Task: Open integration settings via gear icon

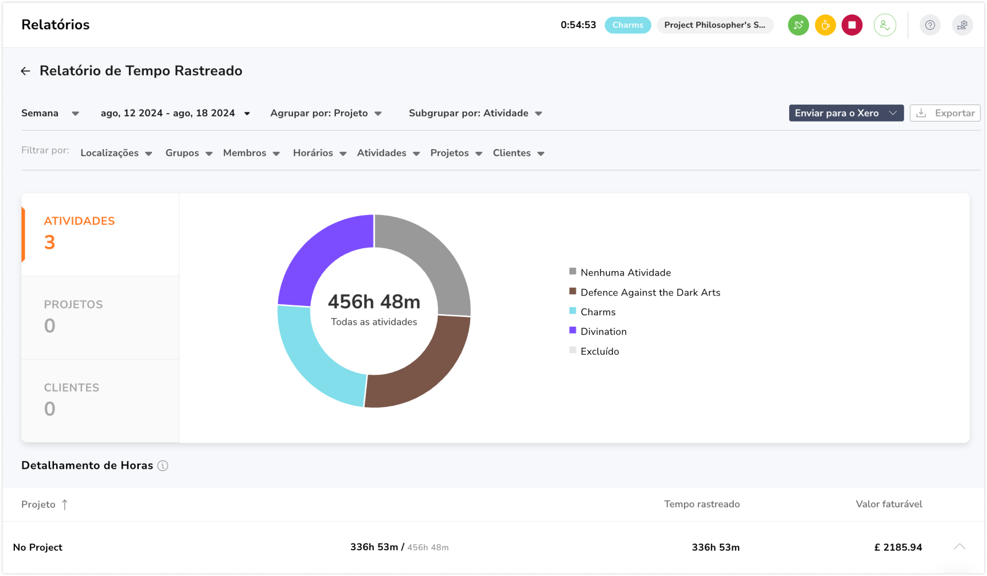Action: point(962,25)
